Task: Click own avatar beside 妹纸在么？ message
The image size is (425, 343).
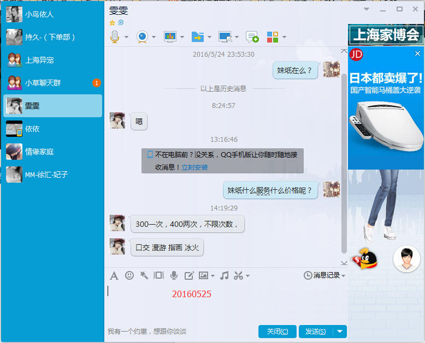Action: pyautogui.click(x=332, y=69)
